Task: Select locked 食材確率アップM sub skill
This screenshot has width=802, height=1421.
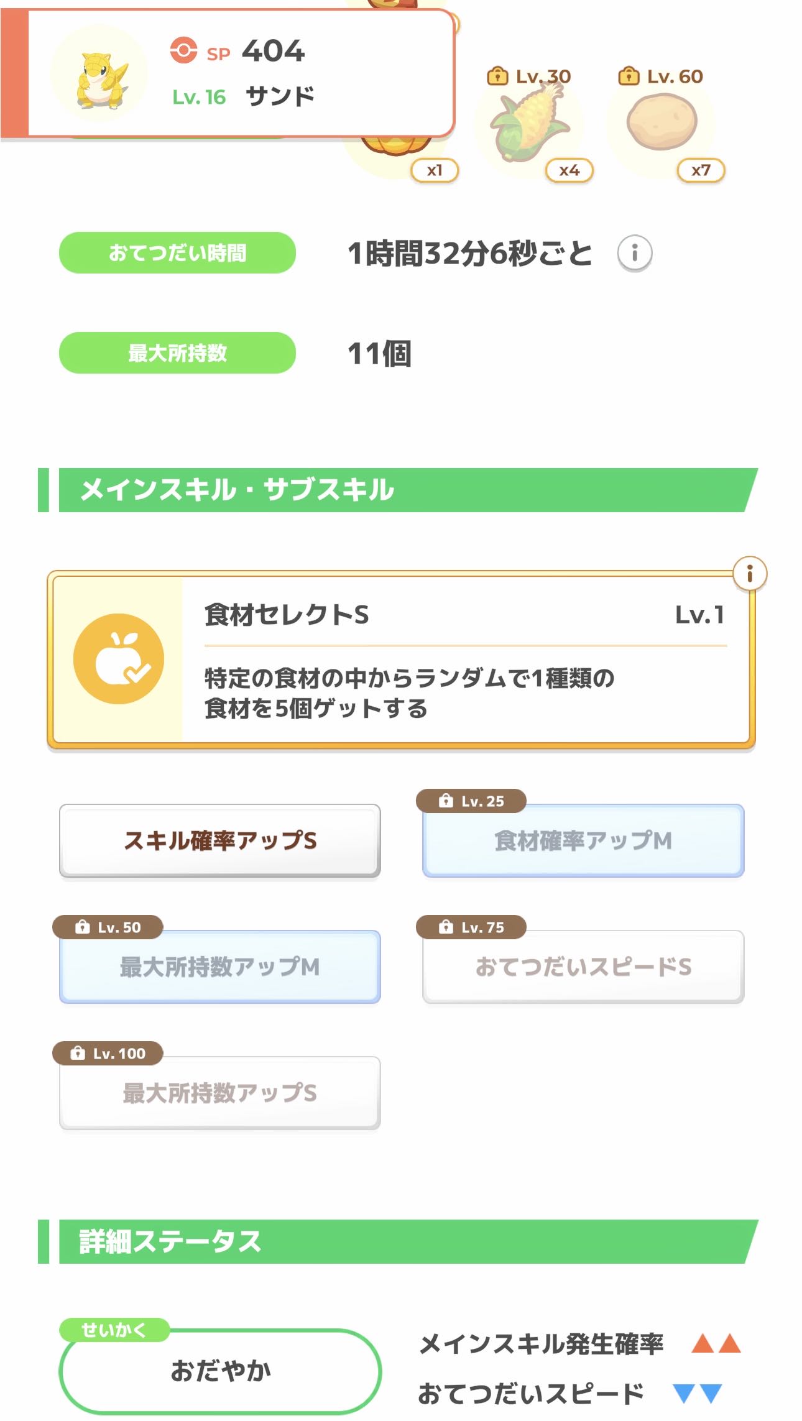Action: pyautogui.click(x=583, y=840)
